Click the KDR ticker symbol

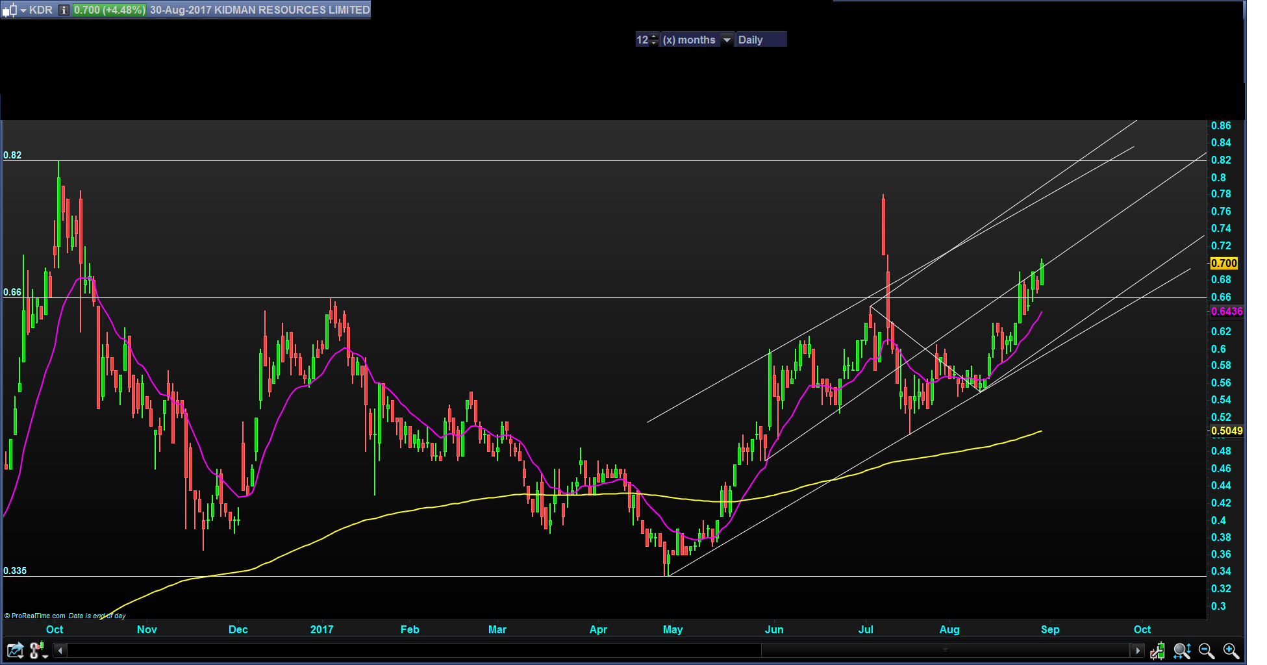tap(41, 10)
